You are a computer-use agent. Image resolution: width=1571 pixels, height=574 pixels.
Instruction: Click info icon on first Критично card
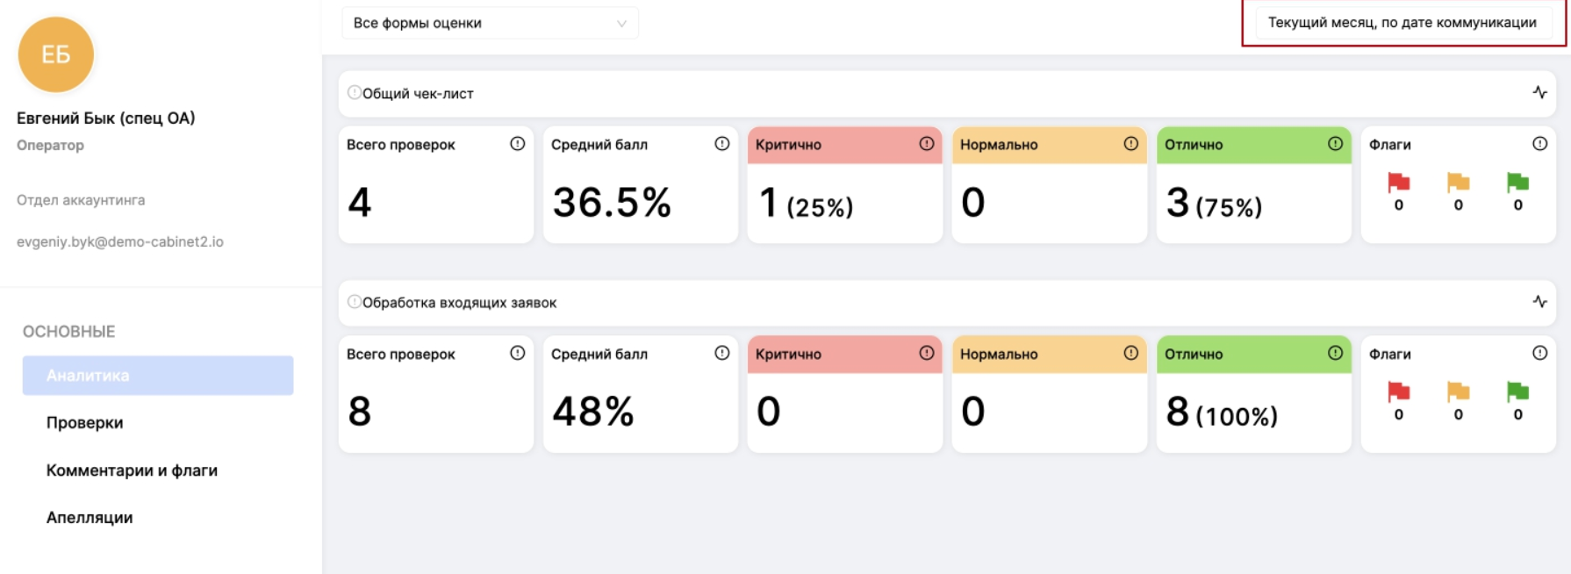(926, 144)
